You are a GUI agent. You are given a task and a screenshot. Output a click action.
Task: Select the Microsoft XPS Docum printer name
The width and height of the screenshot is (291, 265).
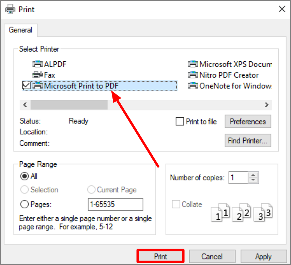(235, 64)
